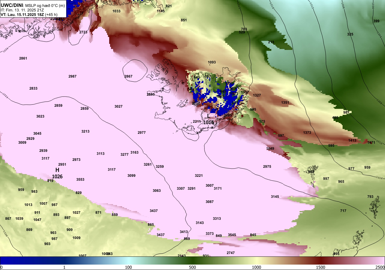This screenshot has width=385, height=270.
Task: Click the freezing level value 2833
Action: pos(33,88)
